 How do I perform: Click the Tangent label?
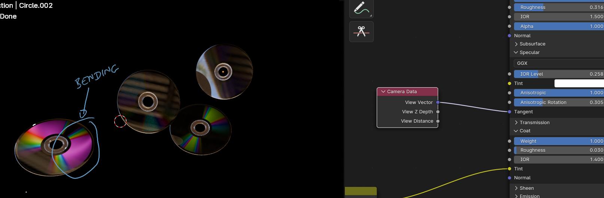(523, 112)
